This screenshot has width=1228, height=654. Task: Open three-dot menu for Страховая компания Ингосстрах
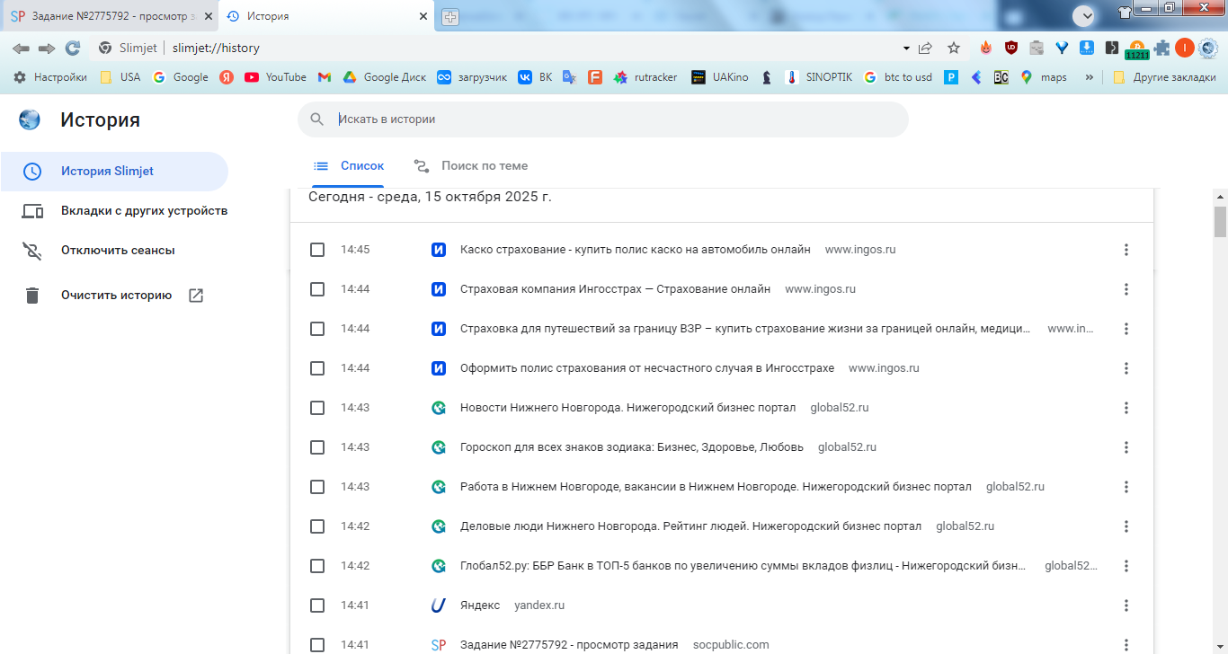1126,289
